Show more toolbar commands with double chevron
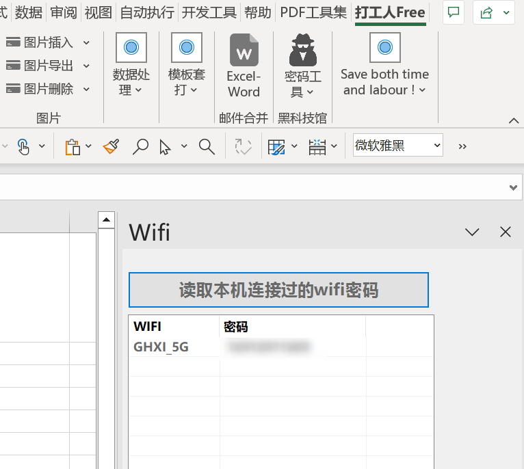This screenshot has width=524, height=469. [462, 146]
